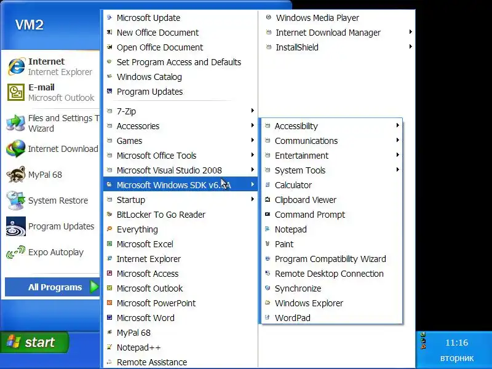The image size is (492, 369).
Task: Click the Internet Explorer icon in pinned list
Action: pos(16,66)
